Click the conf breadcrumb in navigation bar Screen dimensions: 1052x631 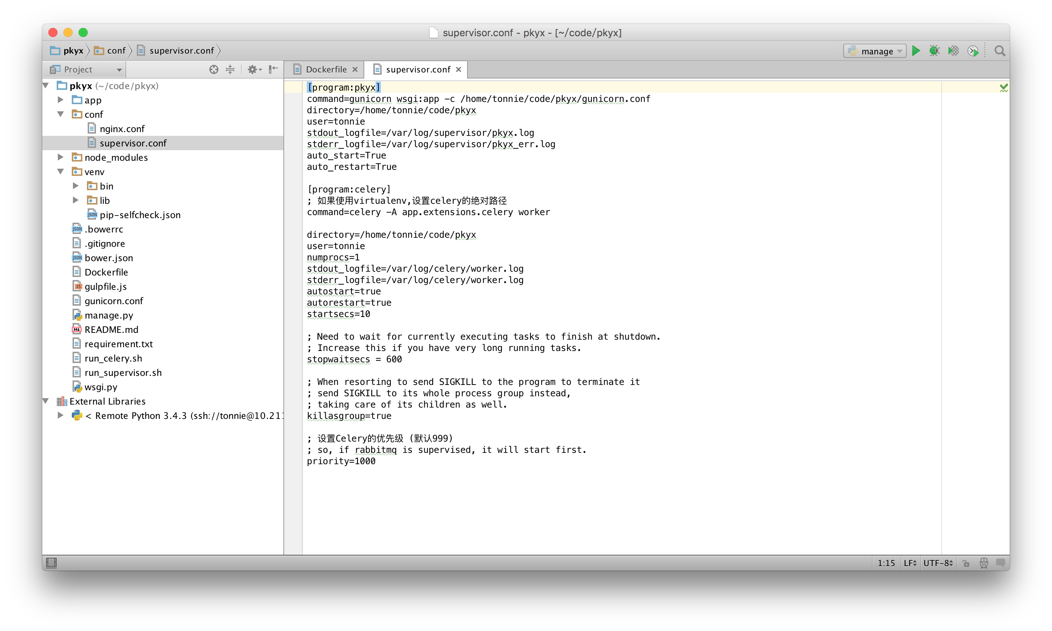pos(116,51)
